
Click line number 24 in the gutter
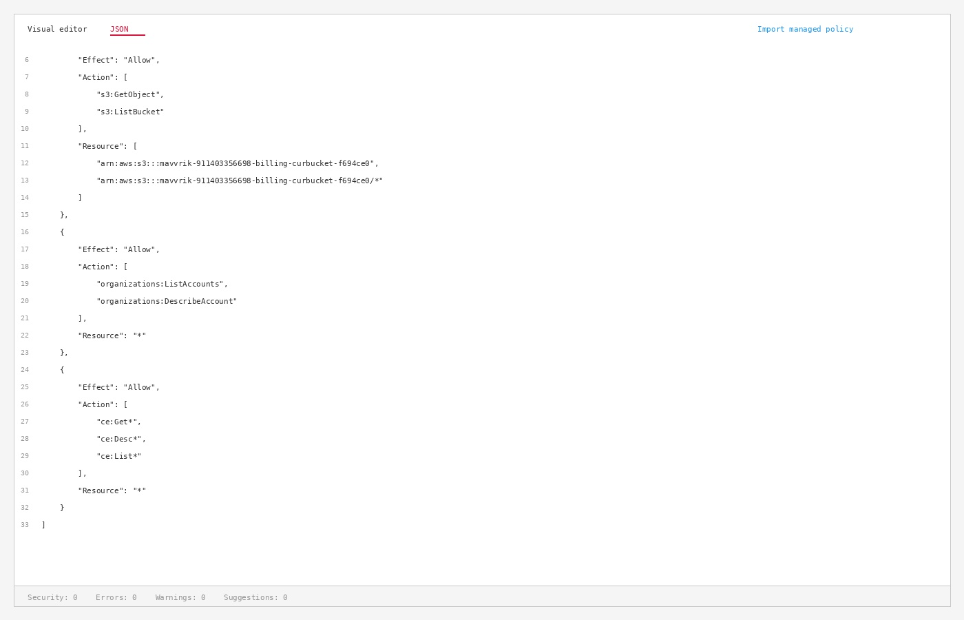click(25, 371)
